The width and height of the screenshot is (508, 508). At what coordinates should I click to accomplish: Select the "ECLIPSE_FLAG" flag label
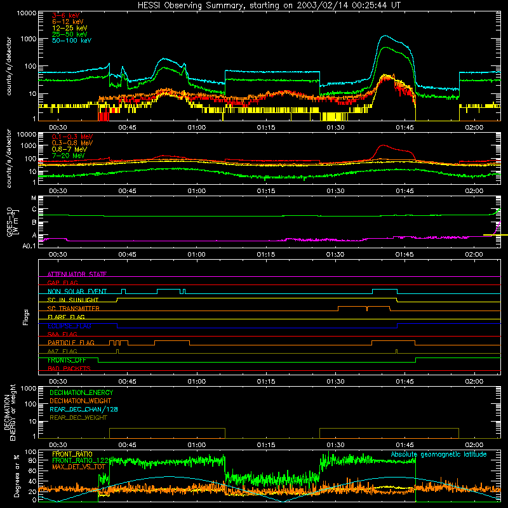pyautogui.click(x=69, y=326)
